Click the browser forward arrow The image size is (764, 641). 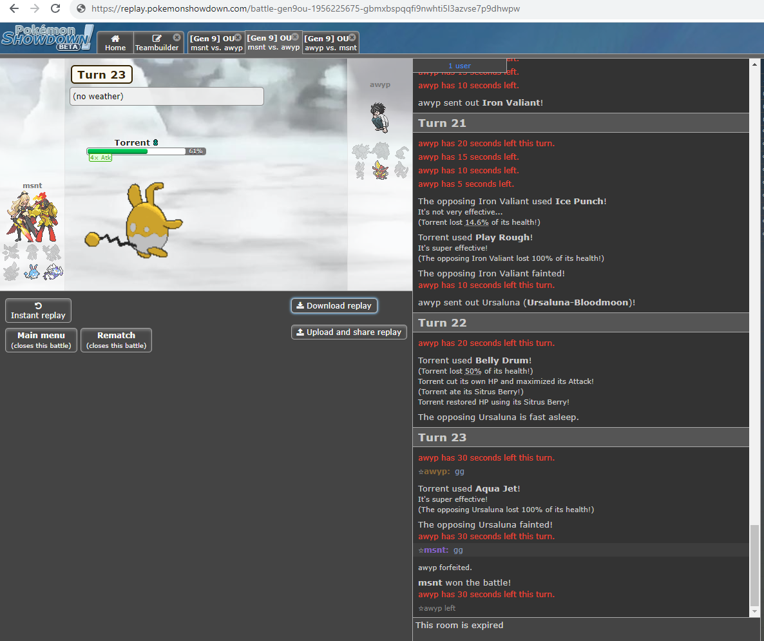click(35, 8)
